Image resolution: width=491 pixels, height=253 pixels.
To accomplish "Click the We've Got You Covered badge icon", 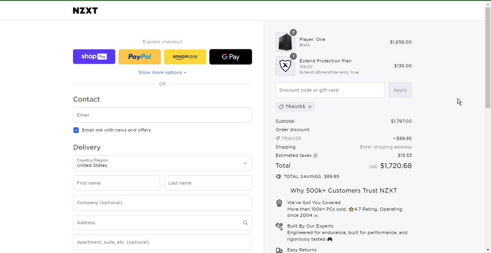I will [x=279, y=203].
